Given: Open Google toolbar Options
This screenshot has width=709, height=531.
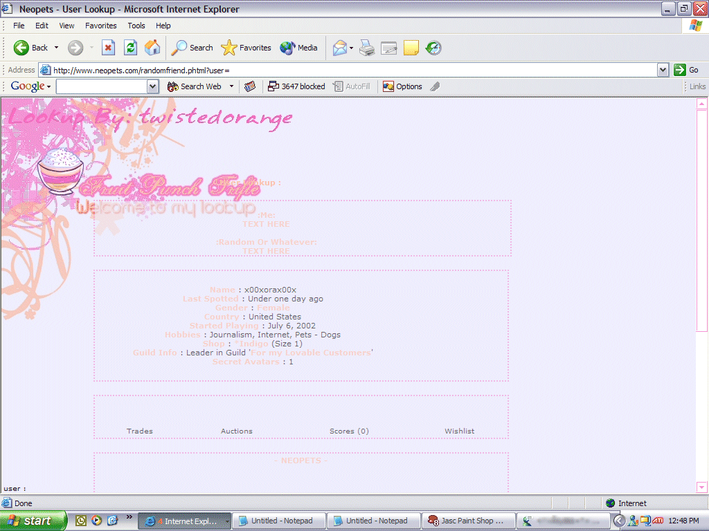Looking at the screenshot, I should click(x=402, y=86).
